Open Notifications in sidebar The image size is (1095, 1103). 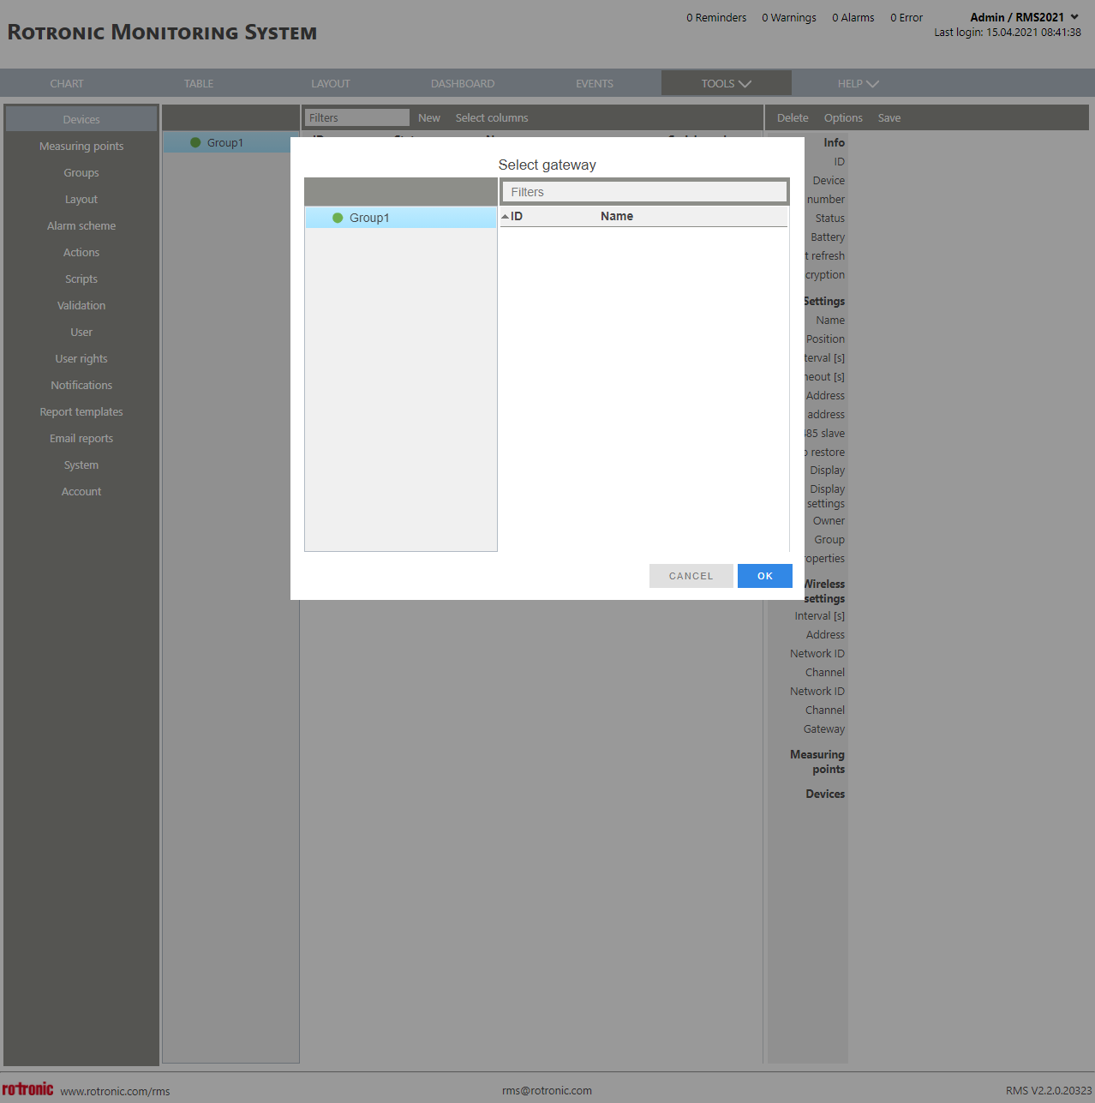81,385
